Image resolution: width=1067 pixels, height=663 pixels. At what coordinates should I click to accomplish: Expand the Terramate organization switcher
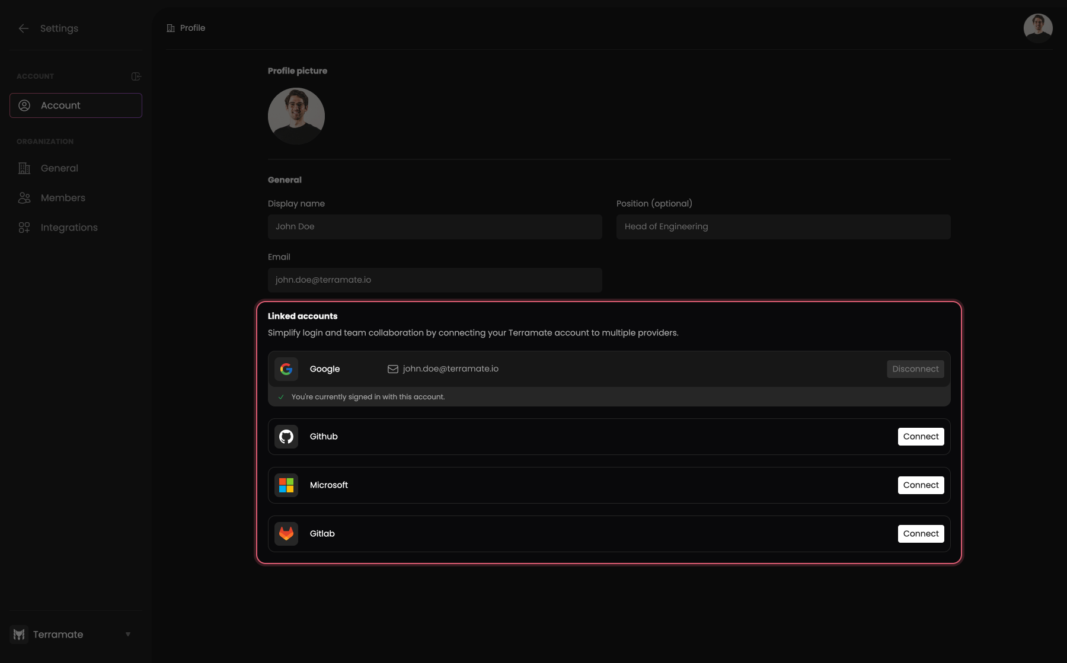click(128, 634)
